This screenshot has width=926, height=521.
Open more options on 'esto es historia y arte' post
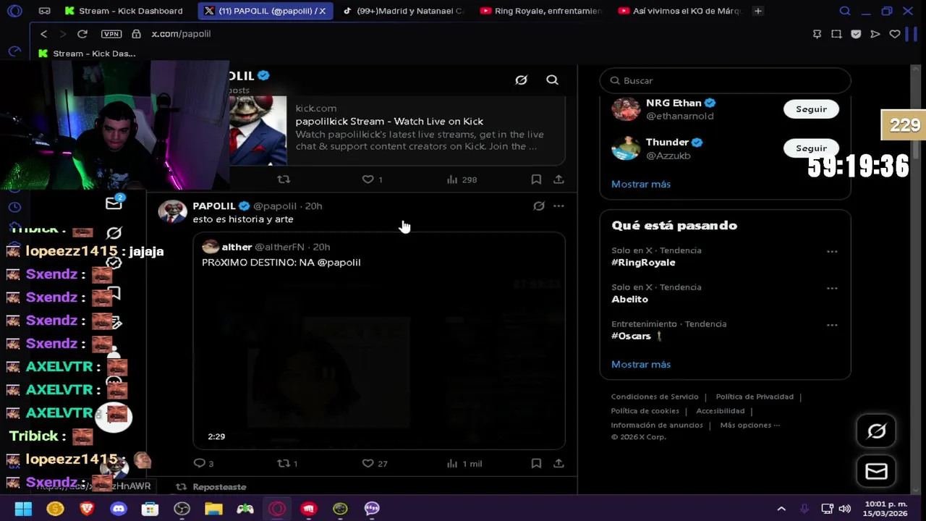(x=558, y=206)
